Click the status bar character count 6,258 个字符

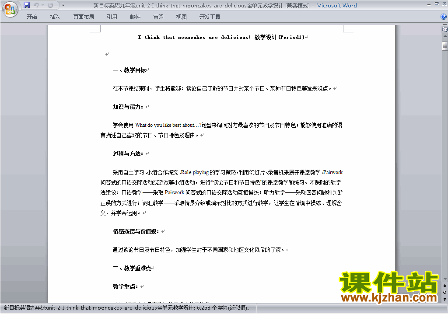click(x=223, y=308)
